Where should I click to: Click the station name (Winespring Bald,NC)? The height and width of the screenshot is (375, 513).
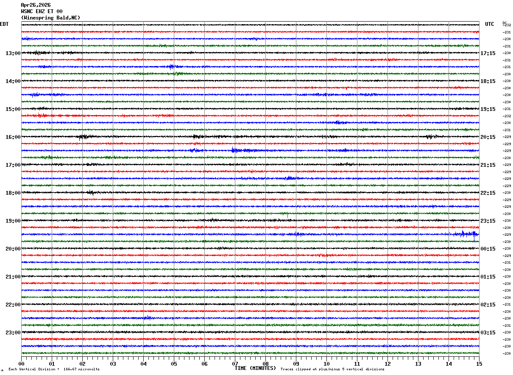point(50,18)
